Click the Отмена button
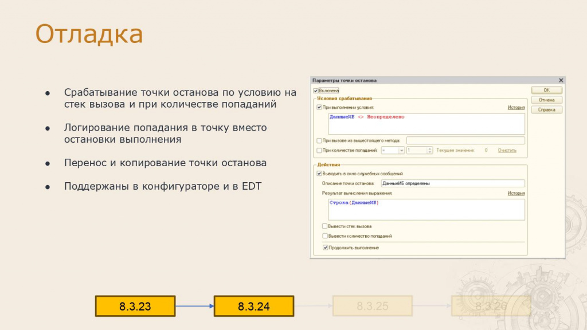 [x=546, y=100]
